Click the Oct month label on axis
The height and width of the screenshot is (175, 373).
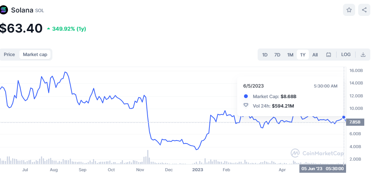point(111,170)
